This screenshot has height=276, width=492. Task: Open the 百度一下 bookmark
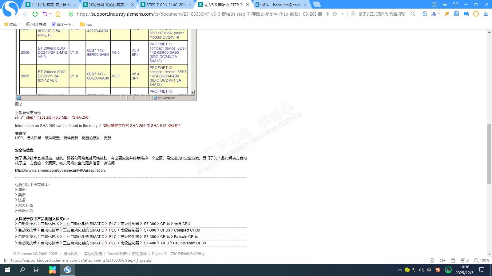(62, 24)
